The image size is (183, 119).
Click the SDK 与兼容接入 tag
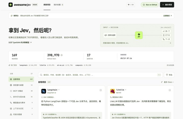click(x=48, y=97)
